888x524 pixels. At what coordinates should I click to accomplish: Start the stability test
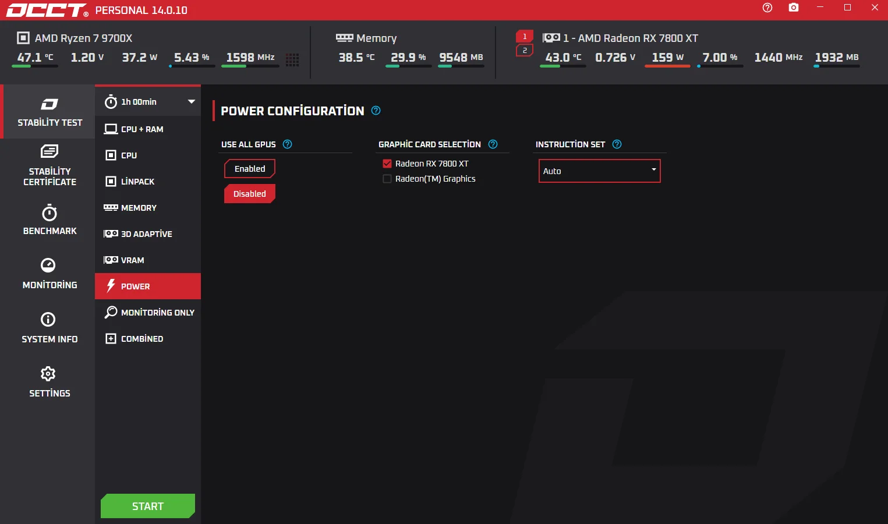pos(148,506)
